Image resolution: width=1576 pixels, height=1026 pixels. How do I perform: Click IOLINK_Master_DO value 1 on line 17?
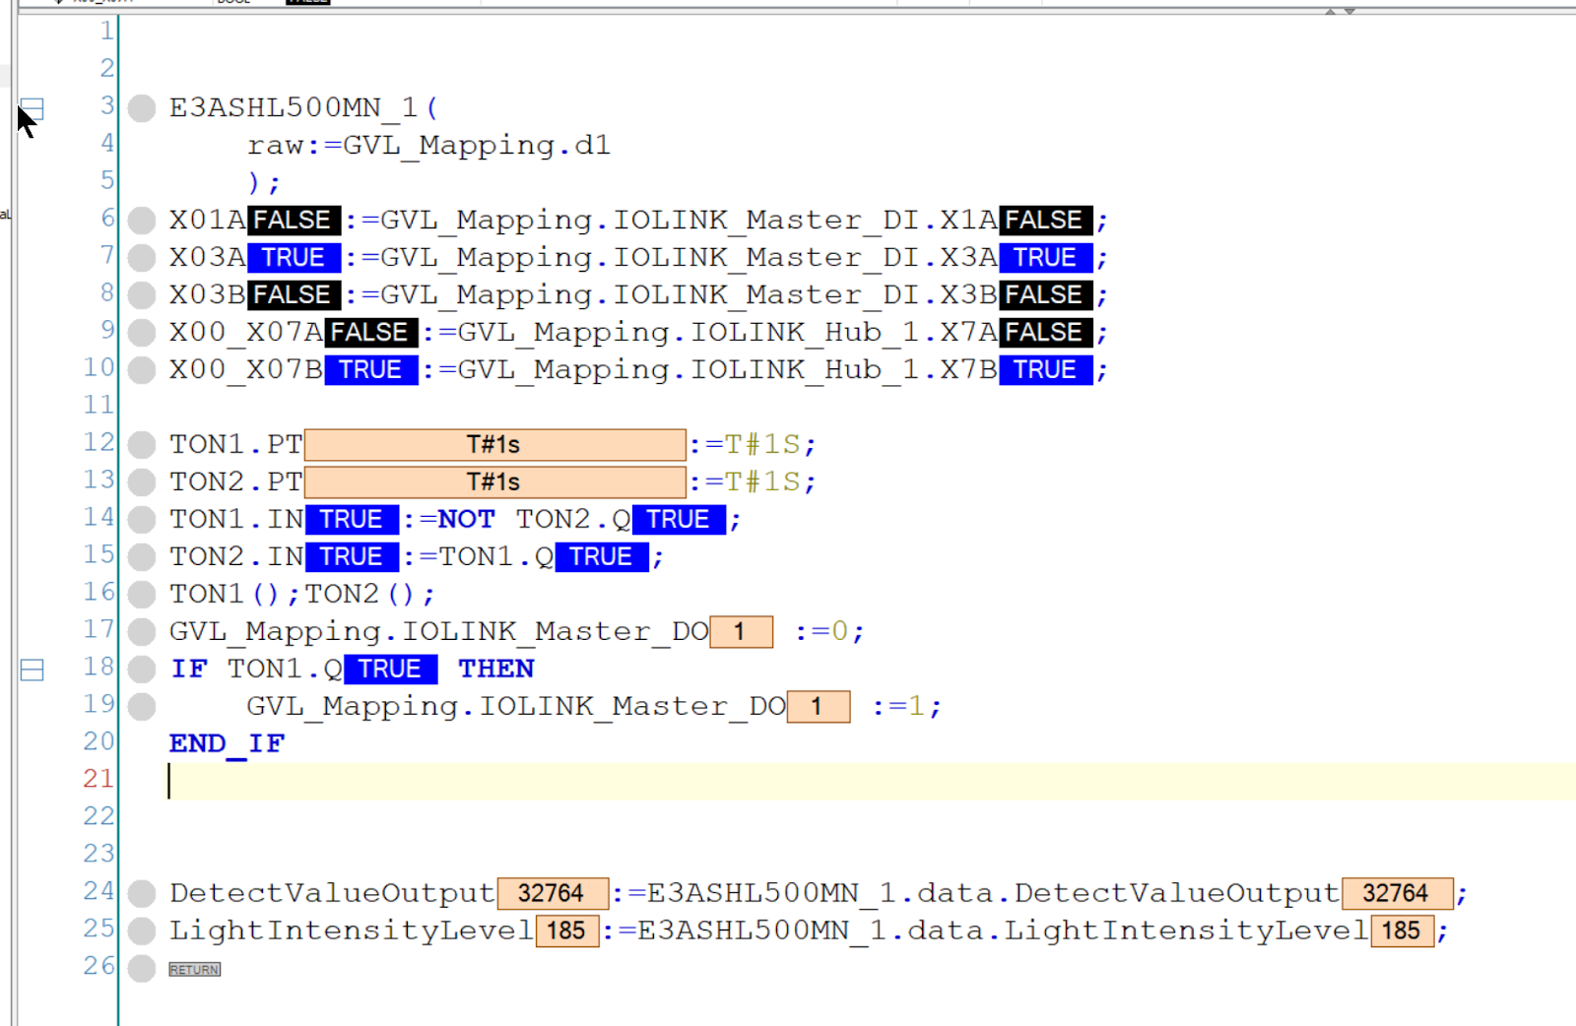pyautogui.click(x=741, y=632)
